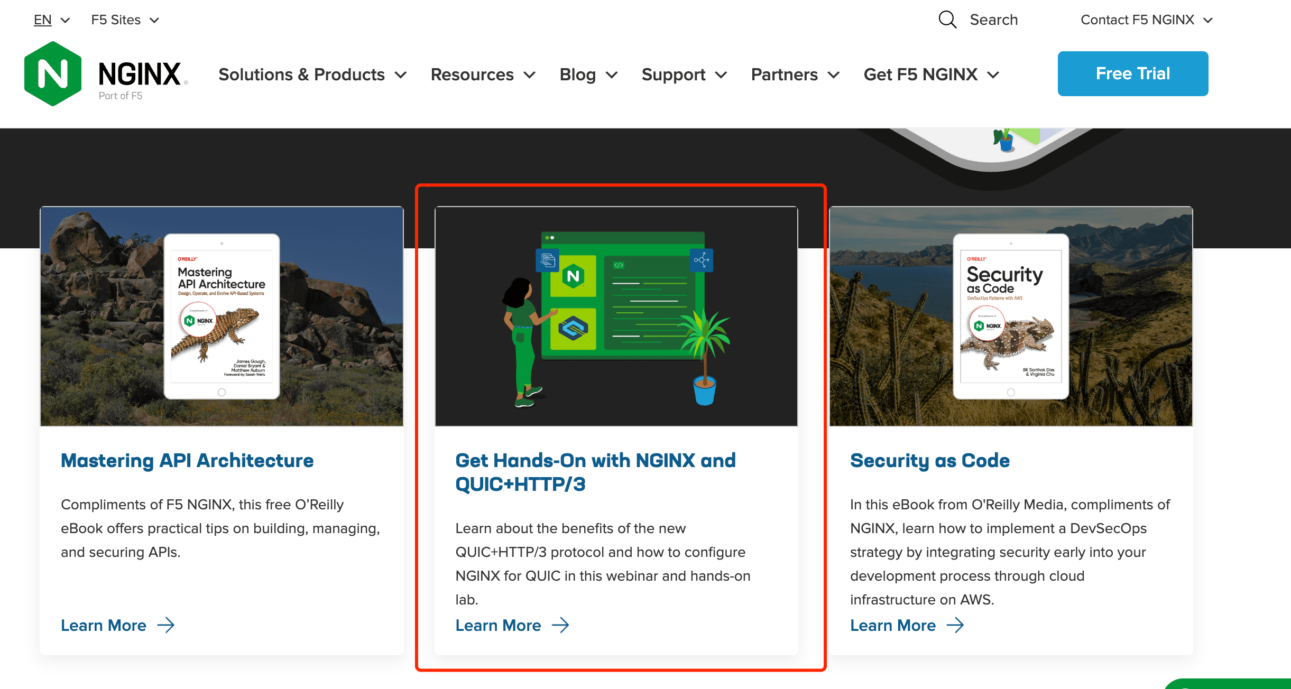This screenshot has width=1291, height=689.
Task: Expand the F5 Sites dropdown
Action: pyautogui.click(x=125, y=20)
